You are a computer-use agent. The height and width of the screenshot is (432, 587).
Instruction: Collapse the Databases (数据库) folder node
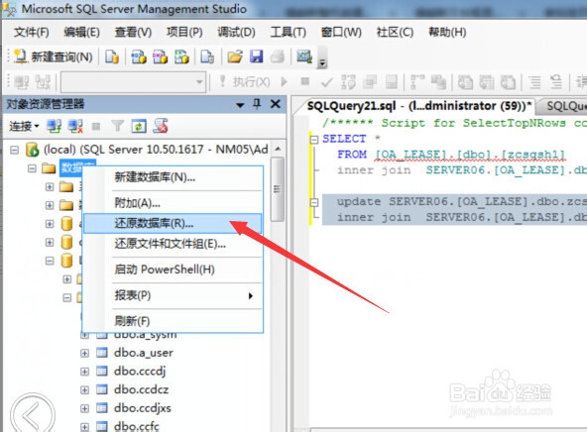(32, 168)
